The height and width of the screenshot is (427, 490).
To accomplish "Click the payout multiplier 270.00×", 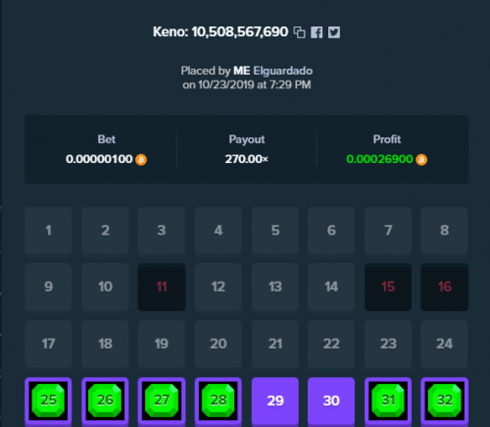I will [x=247, y=159].
